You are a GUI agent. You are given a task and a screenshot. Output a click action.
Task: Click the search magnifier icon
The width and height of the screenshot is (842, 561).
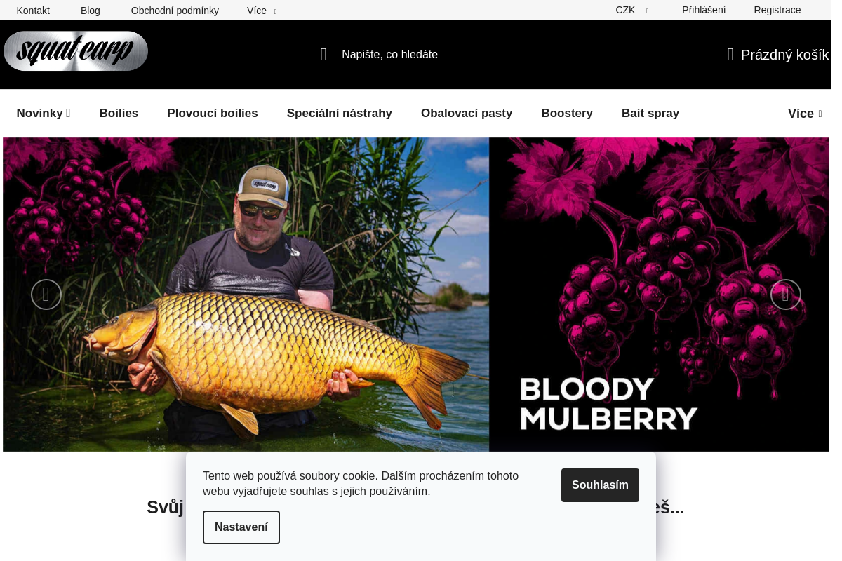(323, 55)
